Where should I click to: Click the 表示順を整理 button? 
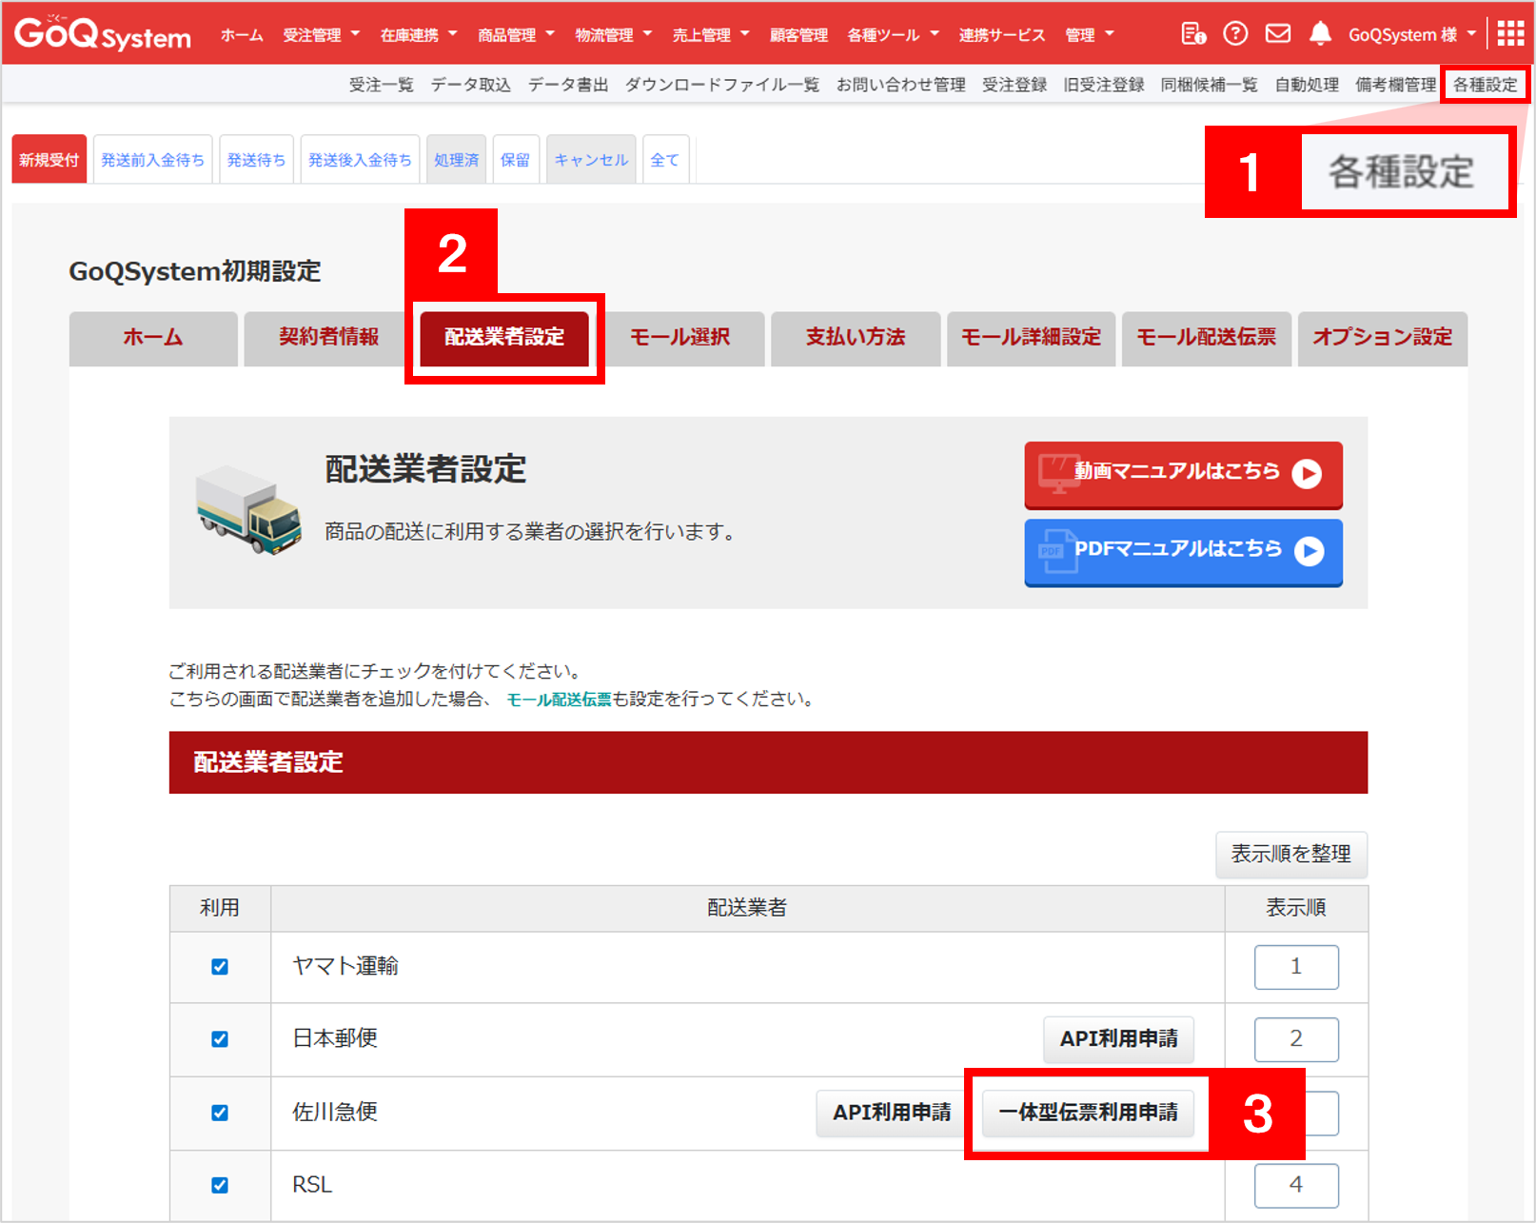[x=1290, y=854]
